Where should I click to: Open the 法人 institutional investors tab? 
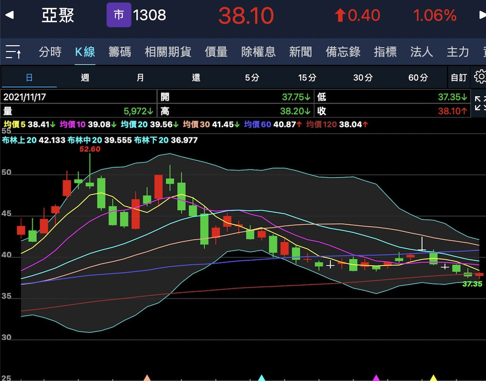(x=422, y=52)
